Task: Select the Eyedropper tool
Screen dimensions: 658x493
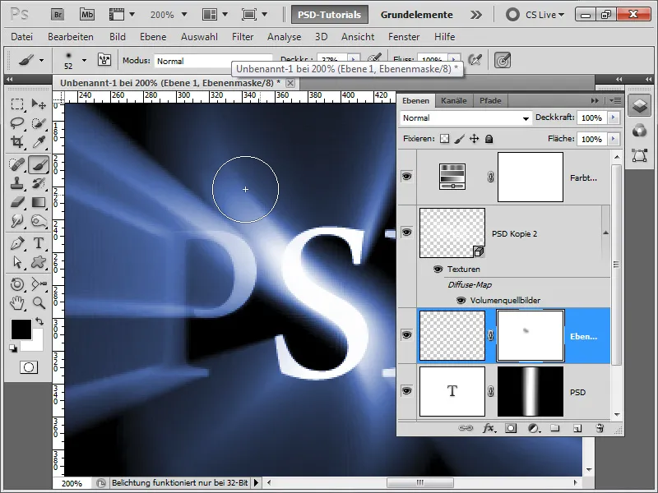Action: (39, 142)
